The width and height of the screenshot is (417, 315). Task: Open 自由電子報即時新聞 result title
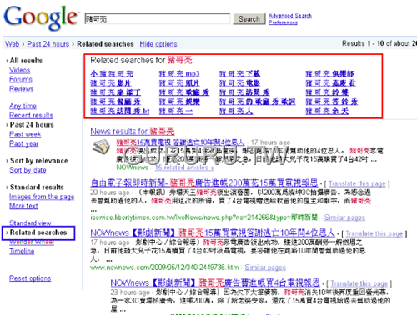(x=204, y=182)
